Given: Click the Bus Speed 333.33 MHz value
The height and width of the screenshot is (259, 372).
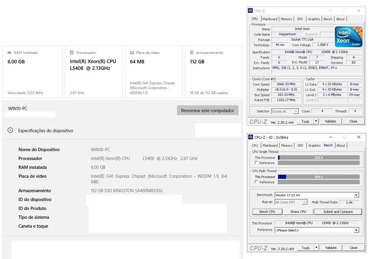Looking at the screenshot, I should [x=286, y=95].
